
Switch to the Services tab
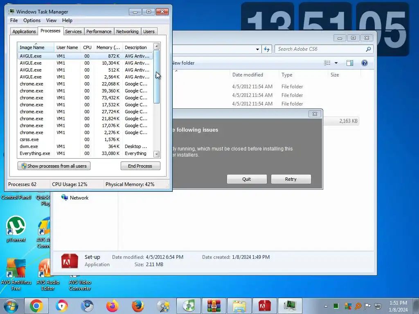[x=73, y=31]
